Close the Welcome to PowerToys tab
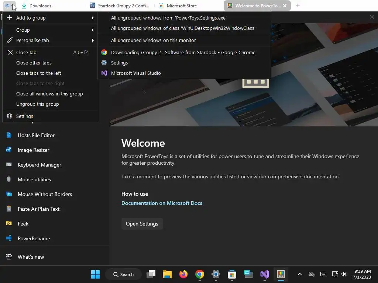The height and width of the screenshot is (283, 378). click(285, 6)
